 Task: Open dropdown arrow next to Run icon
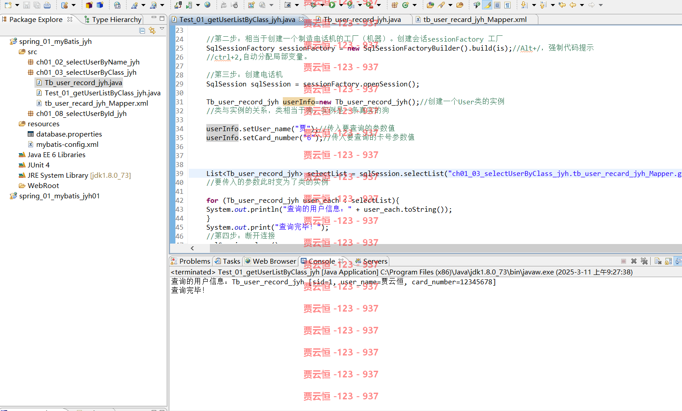tap(341, 5)
